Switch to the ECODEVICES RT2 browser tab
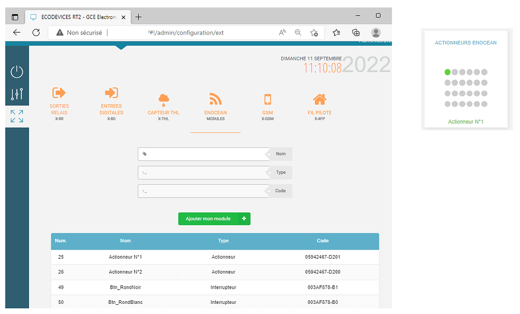520x314 pixels. point(74,16)
